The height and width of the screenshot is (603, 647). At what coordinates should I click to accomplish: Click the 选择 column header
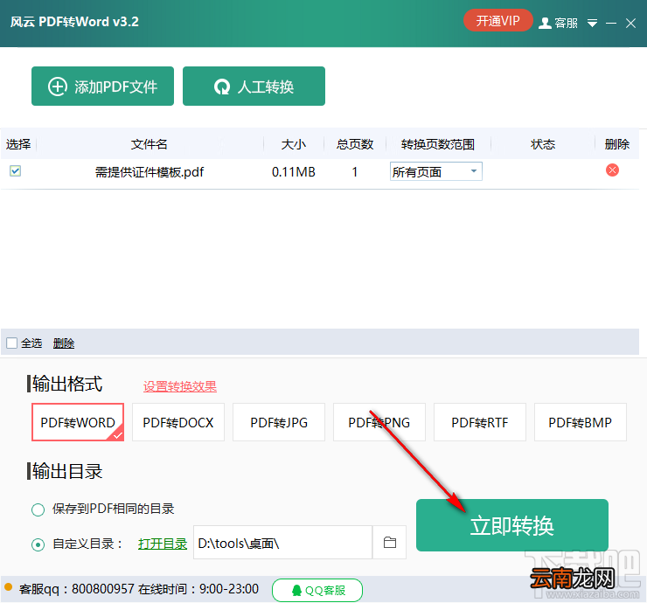click(18, 144)
